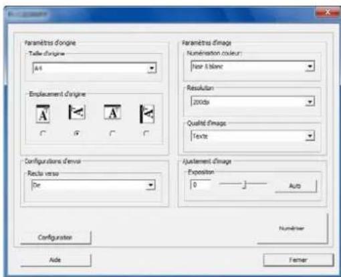341x277 pixels.
Task: Choose the fourth orientation radio button
Action: coord(146,133)
